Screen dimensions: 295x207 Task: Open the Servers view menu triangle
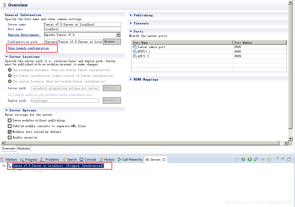coord(277,158)
